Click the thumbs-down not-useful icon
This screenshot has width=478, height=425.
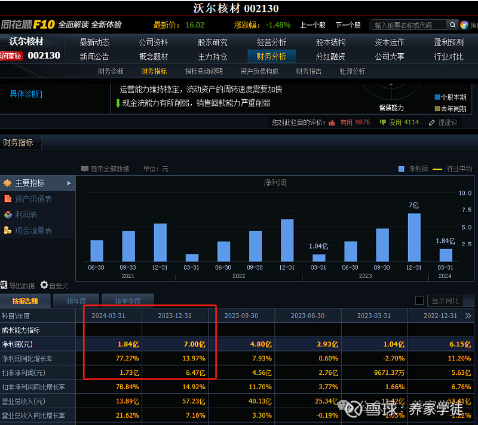[x=382, y=123]
